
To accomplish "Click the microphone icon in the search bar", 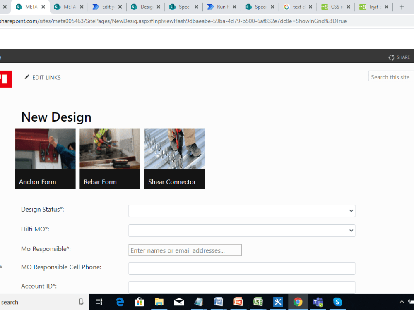I will [81, 302].
